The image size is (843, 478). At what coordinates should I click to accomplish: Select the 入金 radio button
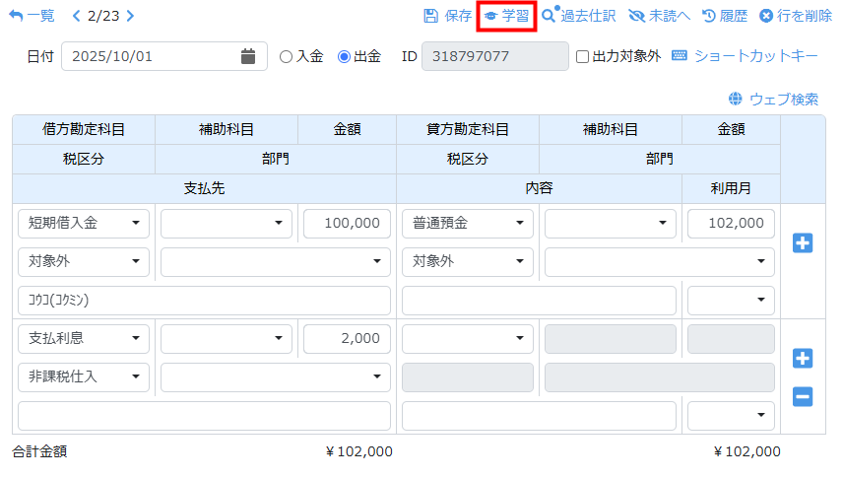pyautogui.click(x=287, y=57)
